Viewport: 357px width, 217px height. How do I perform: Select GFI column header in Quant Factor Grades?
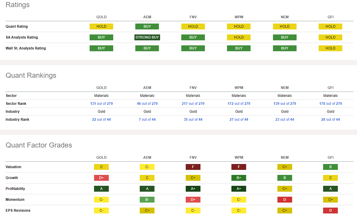tap(330, 158)
